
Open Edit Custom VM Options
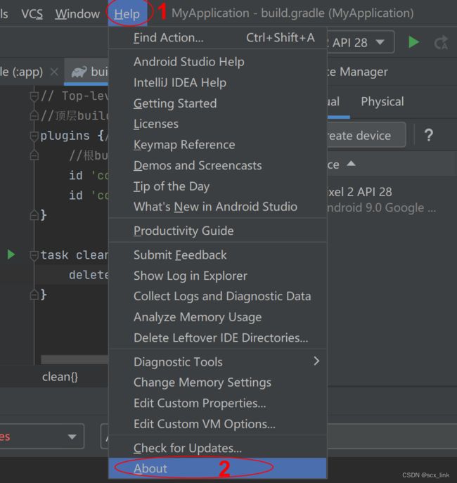pos(218,424)
